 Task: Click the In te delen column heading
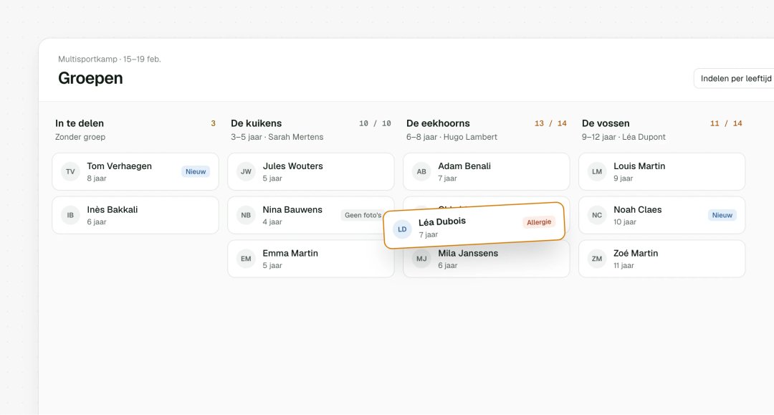[x=80, y=123]
